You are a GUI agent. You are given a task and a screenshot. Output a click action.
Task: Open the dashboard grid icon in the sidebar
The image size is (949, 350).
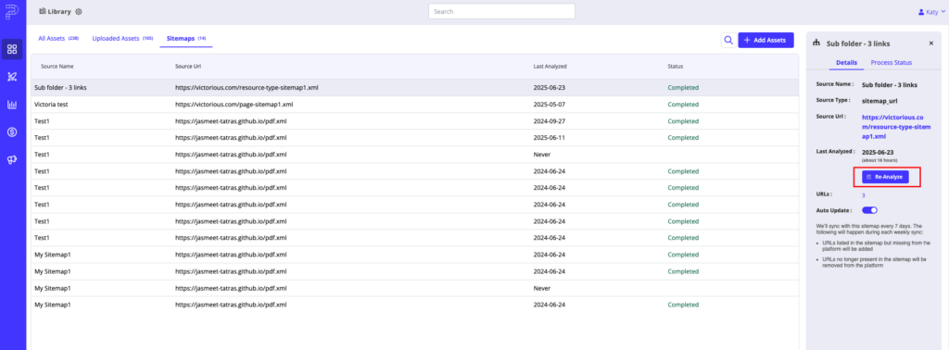12,49
